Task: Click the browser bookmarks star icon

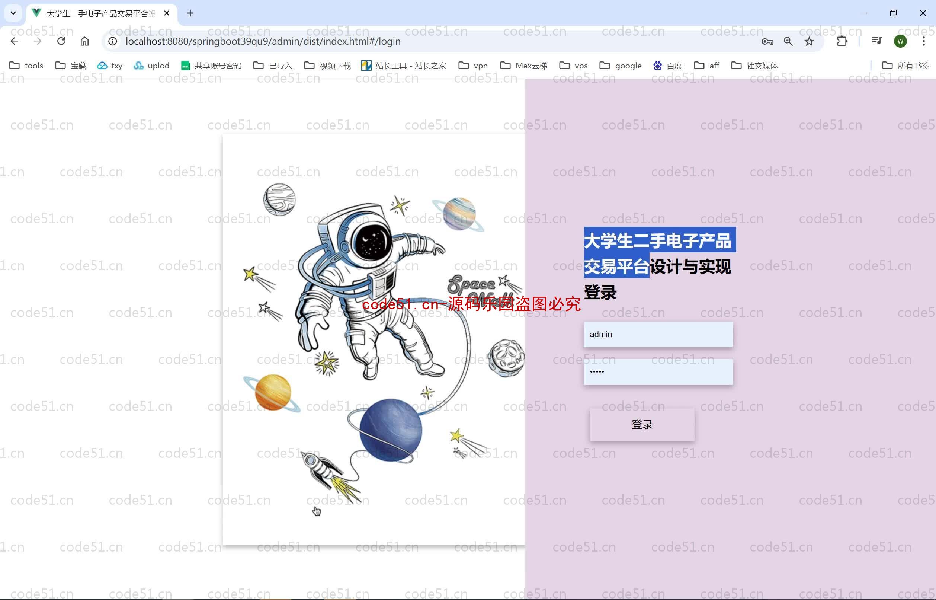Action: [809, 42]
